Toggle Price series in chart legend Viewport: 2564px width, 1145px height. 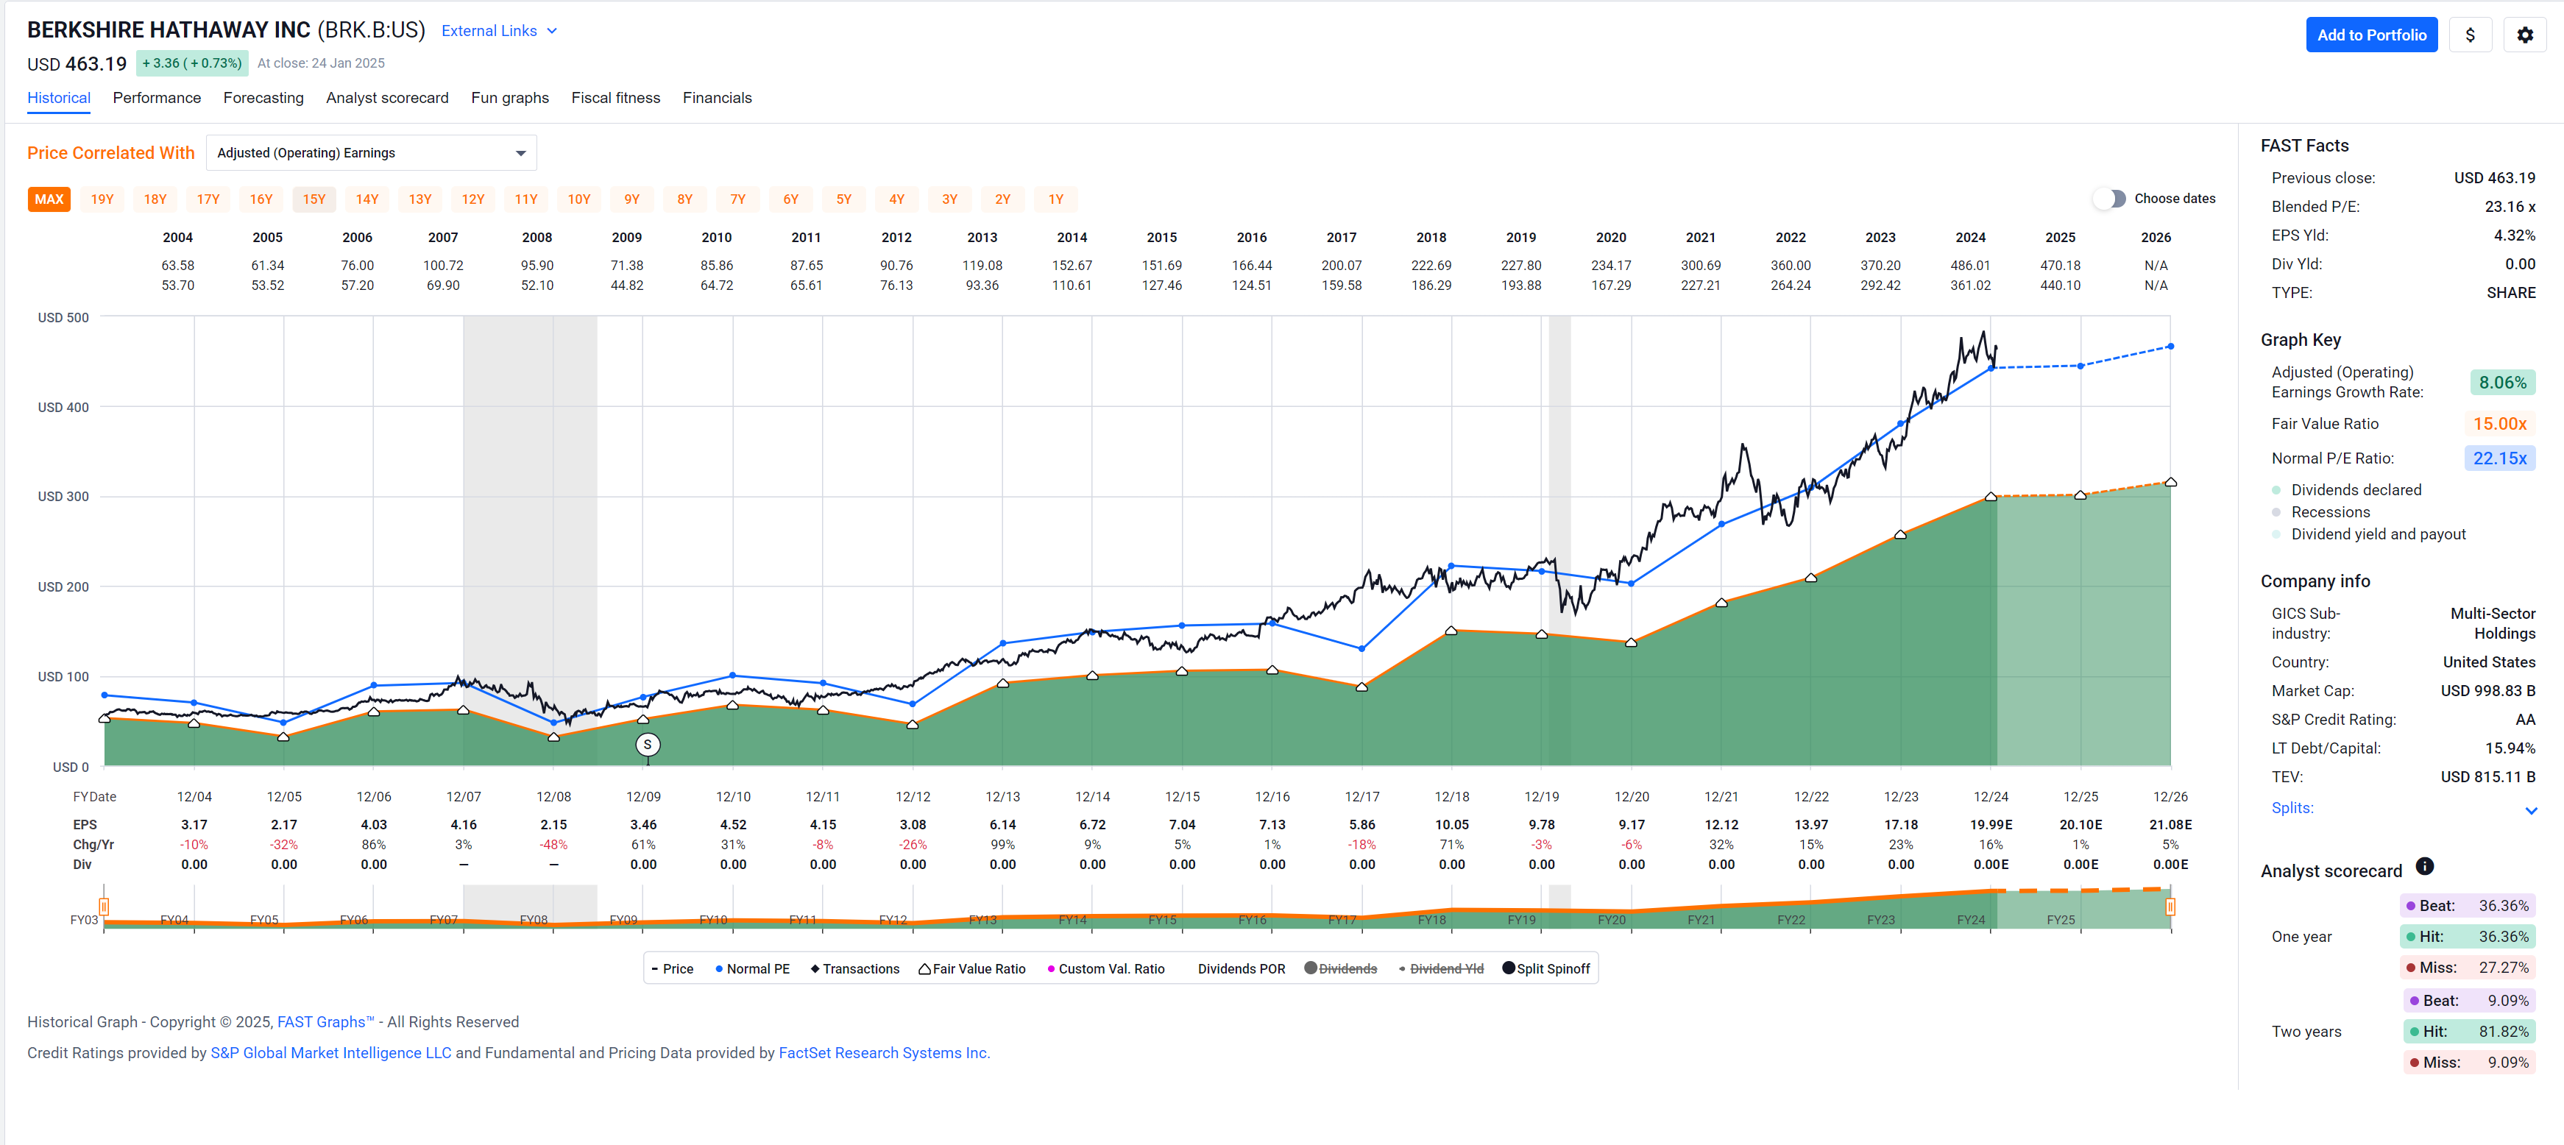coord(672,969)
